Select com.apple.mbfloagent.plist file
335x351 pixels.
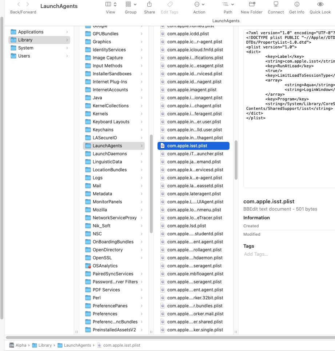[x=194, y=274]
